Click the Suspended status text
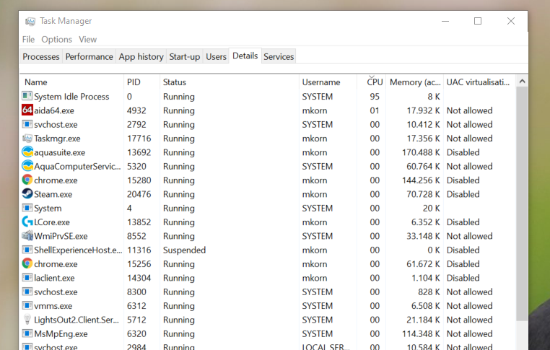Viewport: 550px width, 350px height. click(184, 250)
